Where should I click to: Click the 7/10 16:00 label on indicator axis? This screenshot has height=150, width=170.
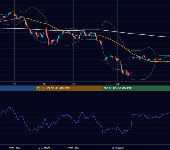[x=44, y=147]
